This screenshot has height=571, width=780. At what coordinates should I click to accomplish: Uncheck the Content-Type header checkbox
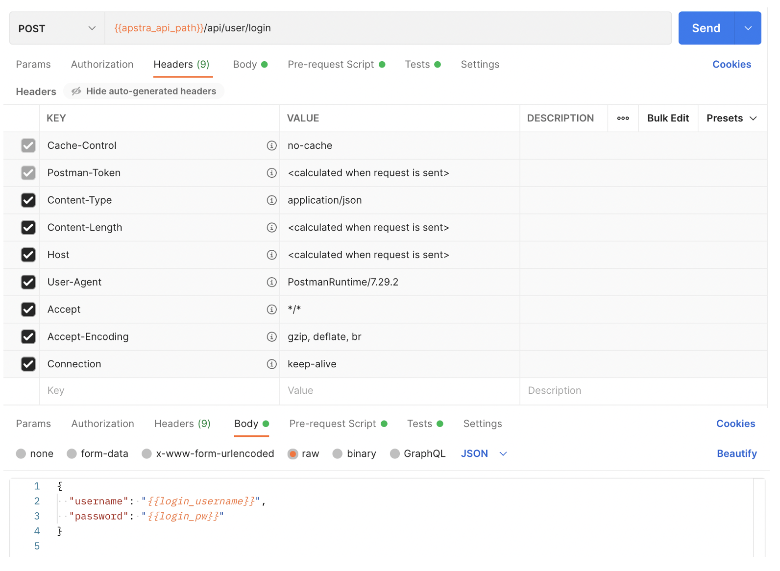[28, 200]
